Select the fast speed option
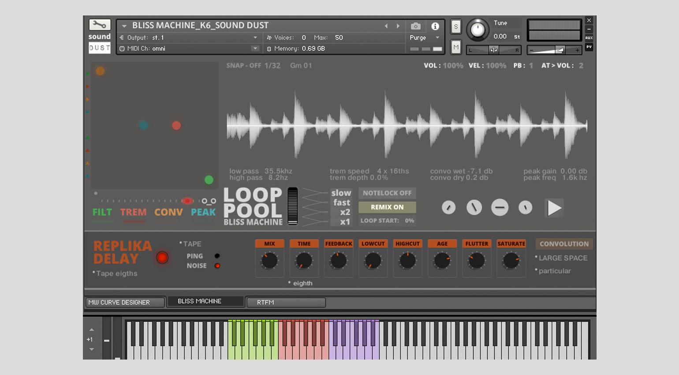The image size is (679, 375). point(342,202)
